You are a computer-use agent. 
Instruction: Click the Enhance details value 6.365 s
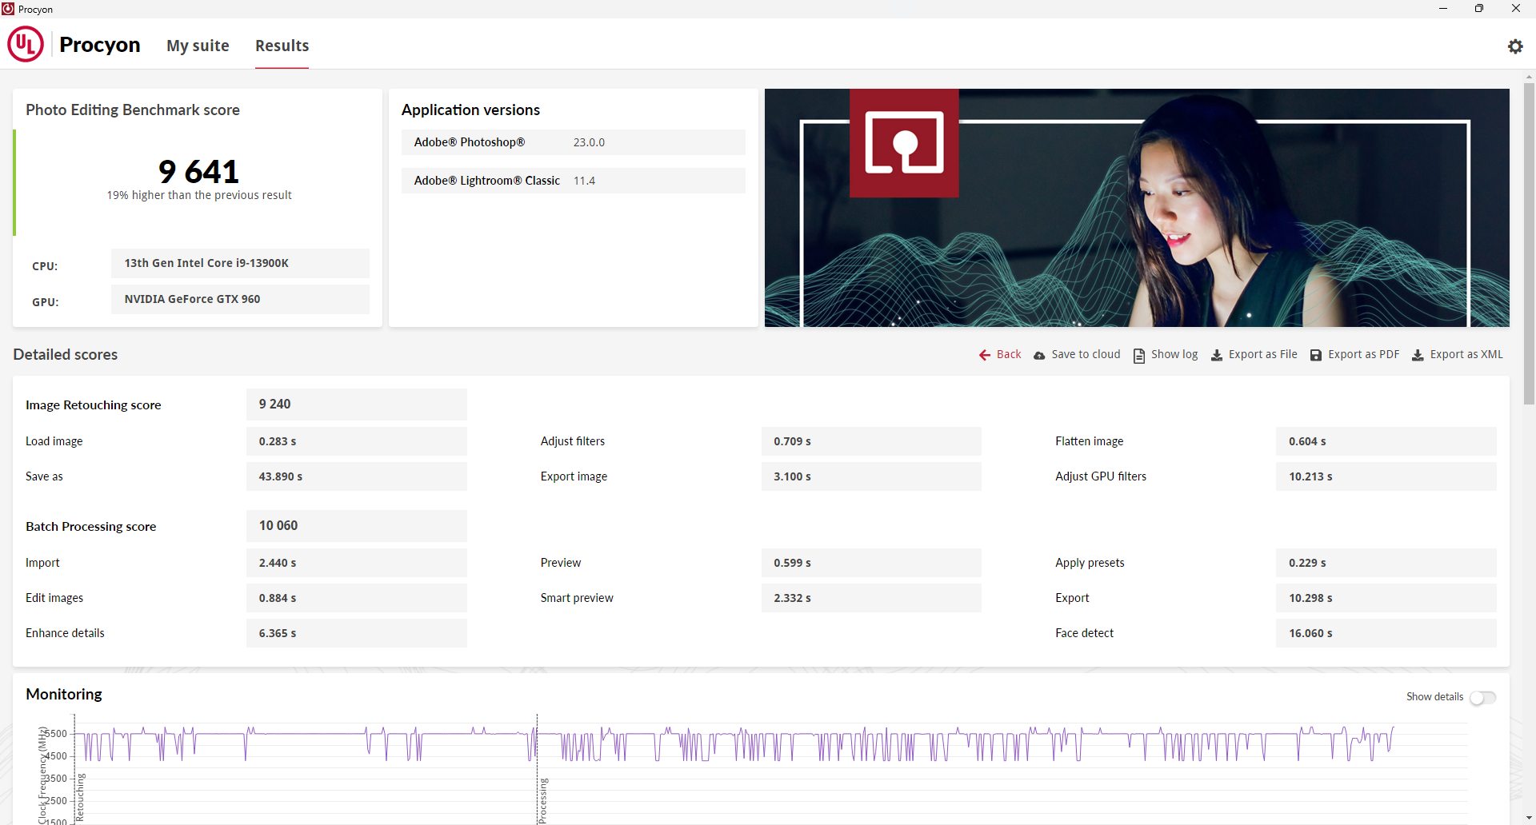356,633
